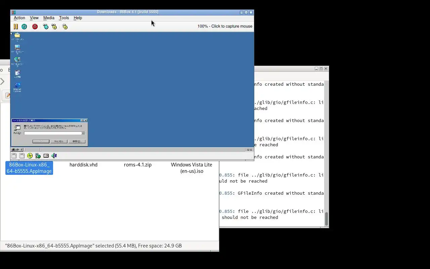Click the terminal line 'GFileInfo created without standa'
Image resolution: width=430 pixels, height=269 pixels.
[x=281, y=193]
